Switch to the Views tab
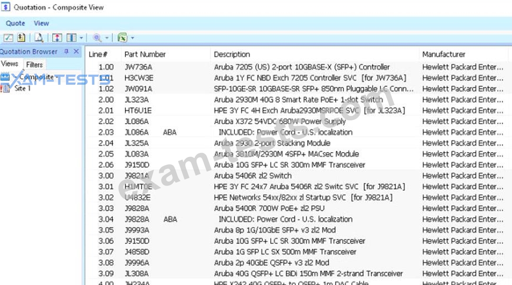The image size is (512, 285). 10,64
